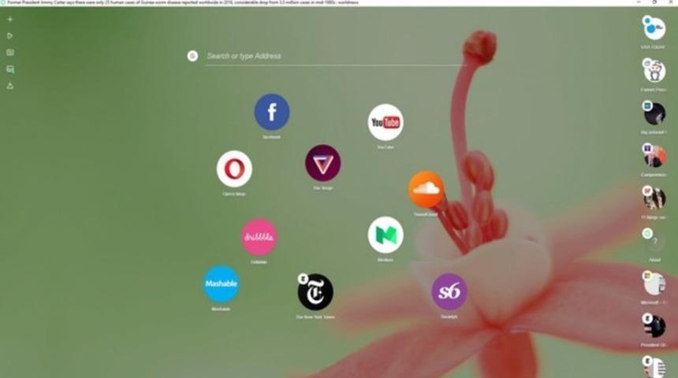Switch to the Microsoft tab bubble

pos(654,283)
